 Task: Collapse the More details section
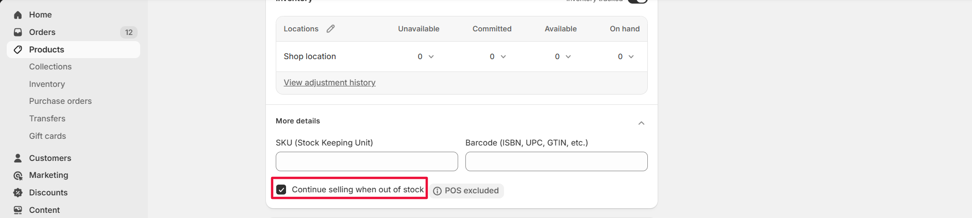[641, 123]
